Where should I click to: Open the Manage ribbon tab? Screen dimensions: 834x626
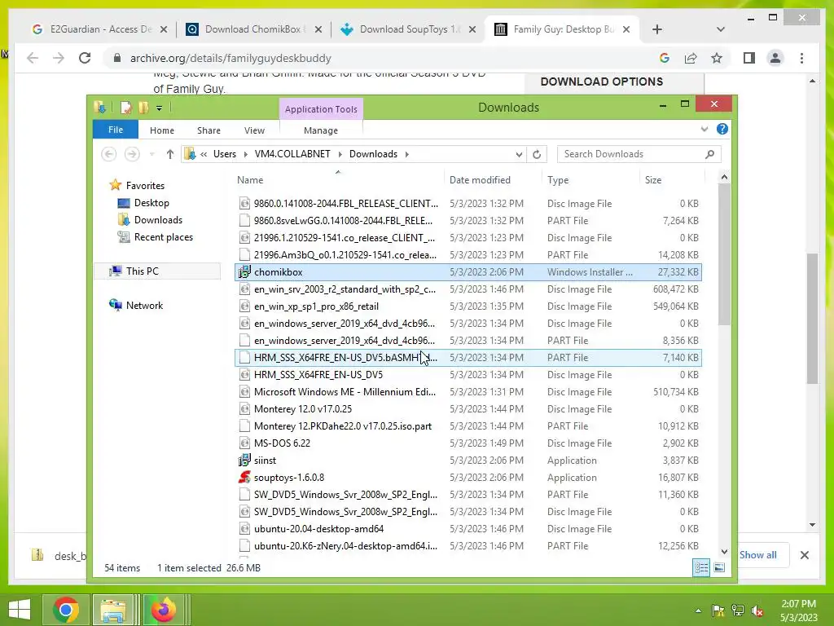click(x=321, y=130)
